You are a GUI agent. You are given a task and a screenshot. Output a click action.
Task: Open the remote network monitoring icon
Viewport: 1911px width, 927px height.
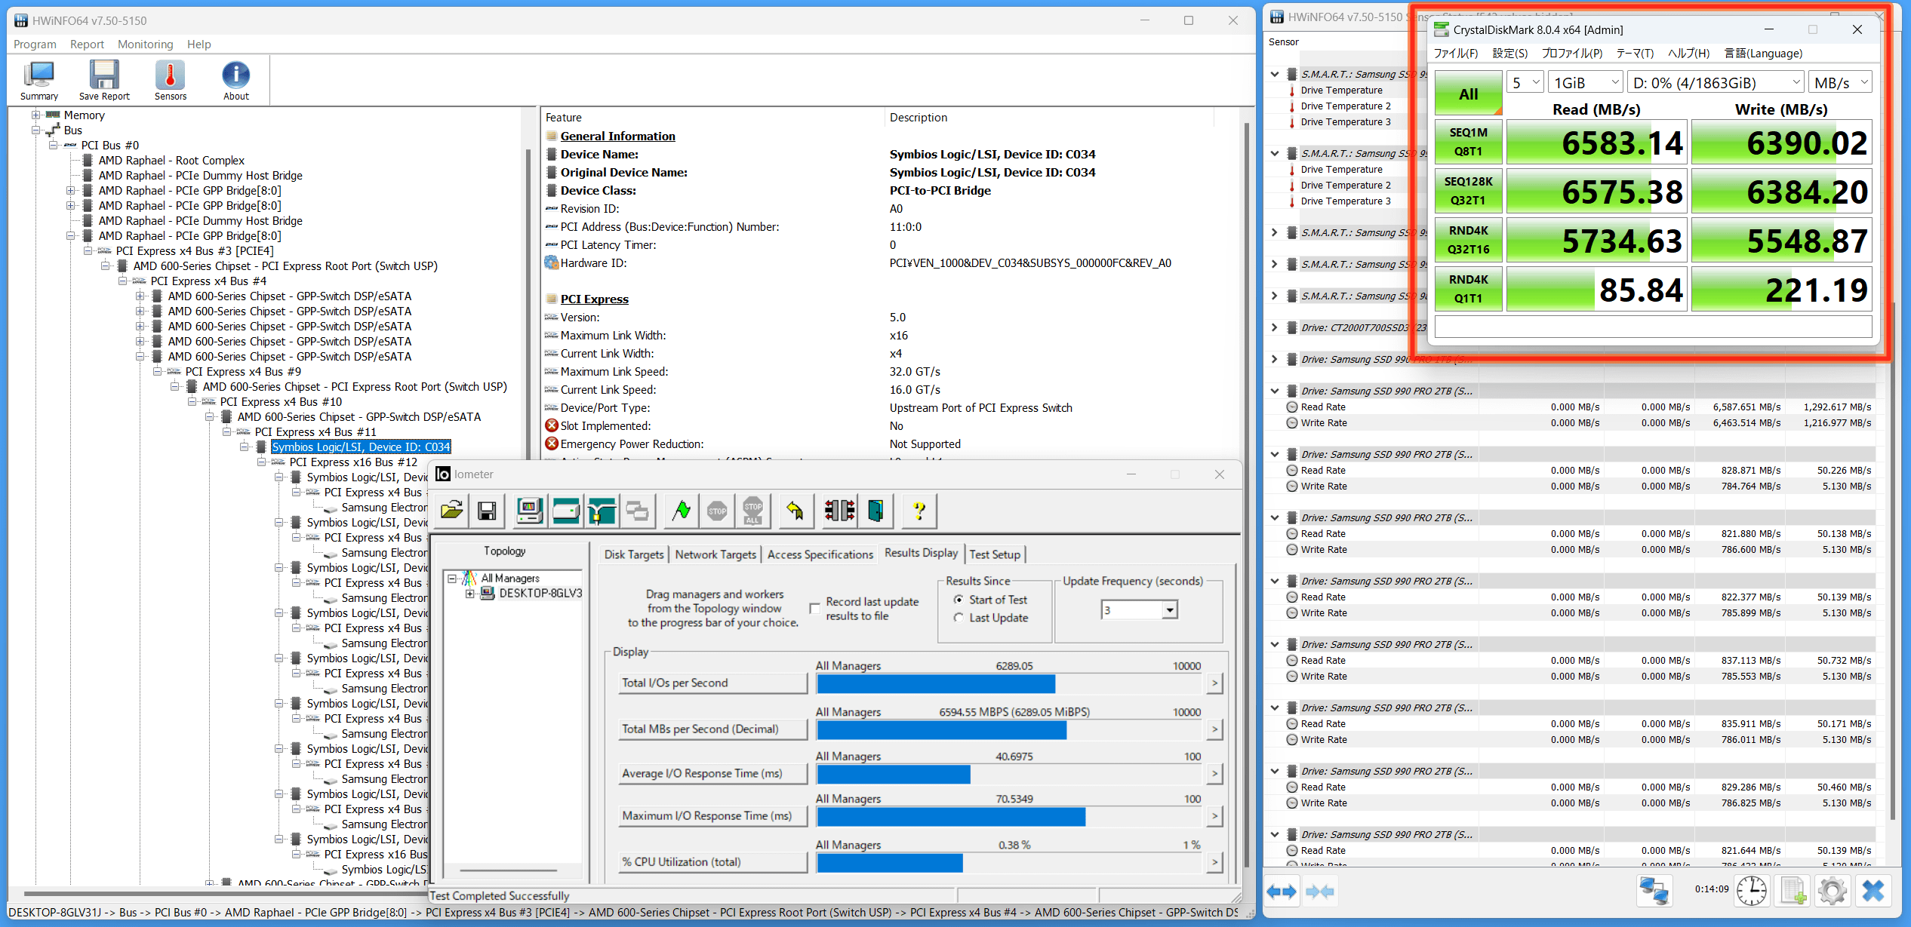(x=1654, y=891)
